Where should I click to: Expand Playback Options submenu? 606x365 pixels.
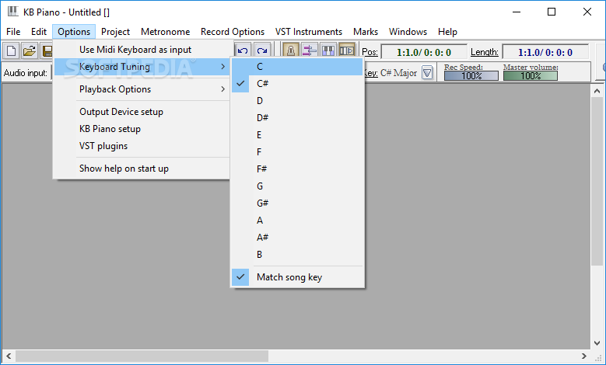pyautogui.click(x=142, y=89)
